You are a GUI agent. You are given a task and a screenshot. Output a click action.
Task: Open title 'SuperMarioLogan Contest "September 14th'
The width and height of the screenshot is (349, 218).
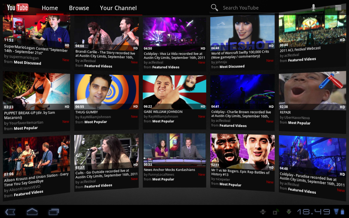point(36,49)
